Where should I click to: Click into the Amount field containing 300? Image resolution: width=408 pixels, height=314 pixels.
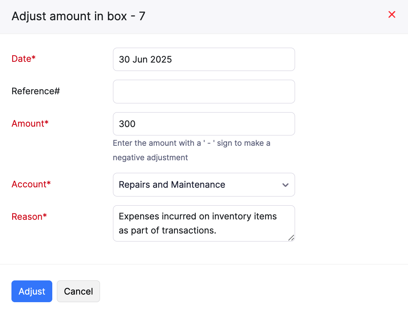click(x=204, y=124)
